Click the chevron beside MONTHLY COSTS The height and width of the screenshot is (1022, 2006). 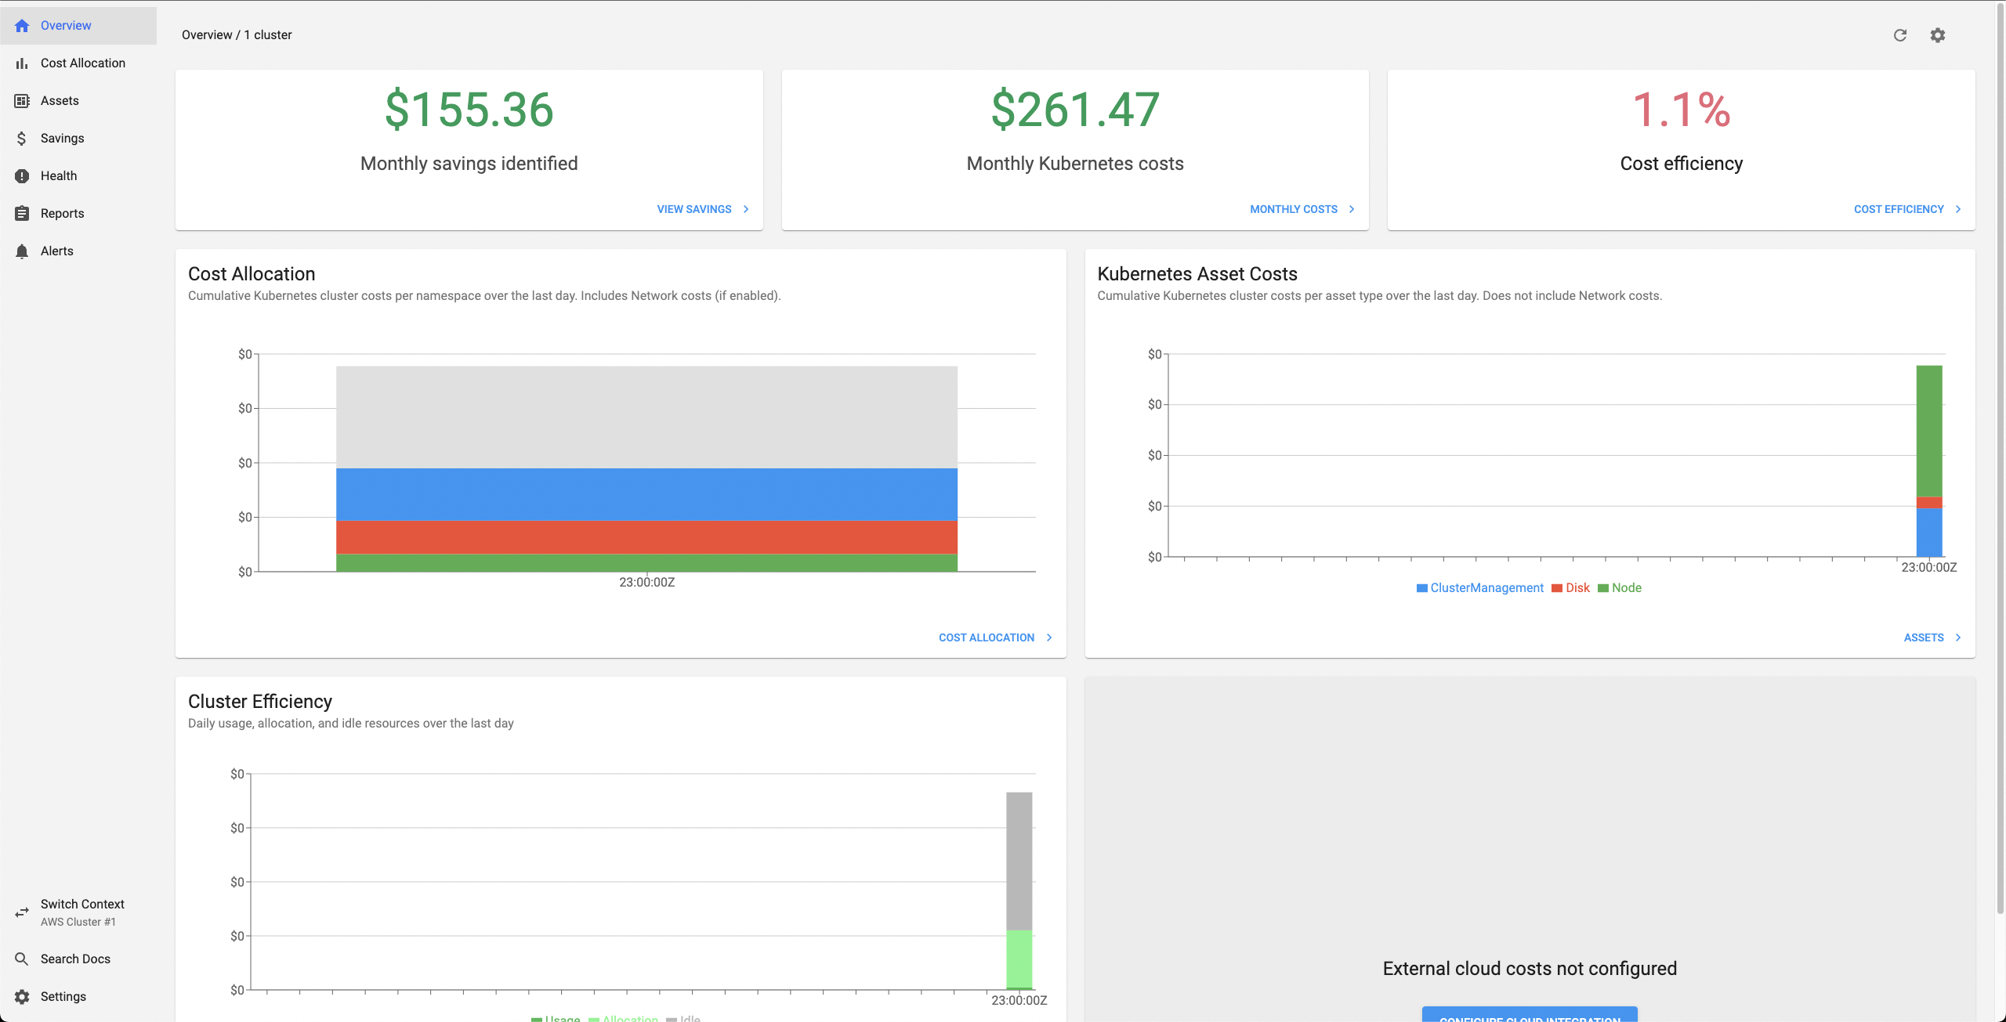[1352, 209]
